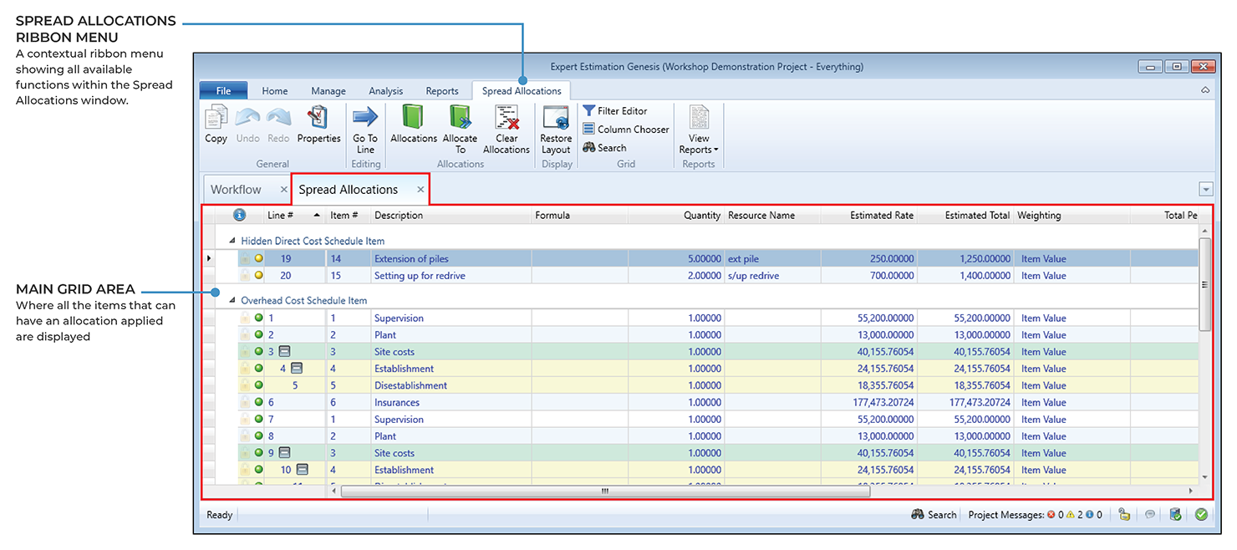1237x550 pixels.
Task: Switch to the Workflow document tab
Action: pyautogui.click(x=237, y=190)
